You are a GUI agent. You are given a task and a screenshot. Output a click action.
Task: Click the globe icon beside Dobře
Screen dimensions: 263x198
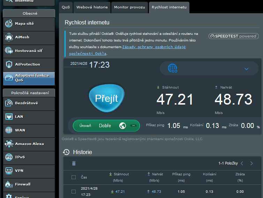[x=122, y=125]
